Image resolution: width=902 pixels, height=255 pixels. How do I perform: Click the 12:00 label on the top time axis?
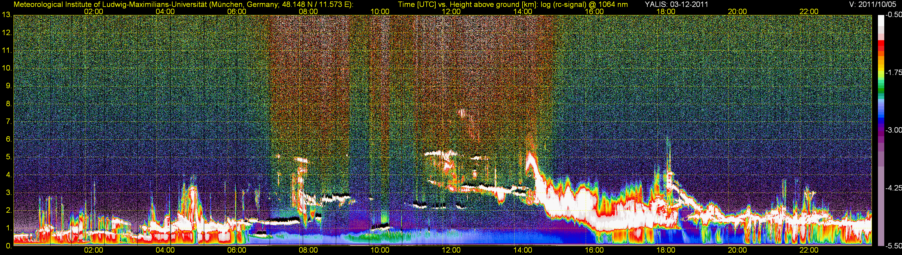(451, 11)
